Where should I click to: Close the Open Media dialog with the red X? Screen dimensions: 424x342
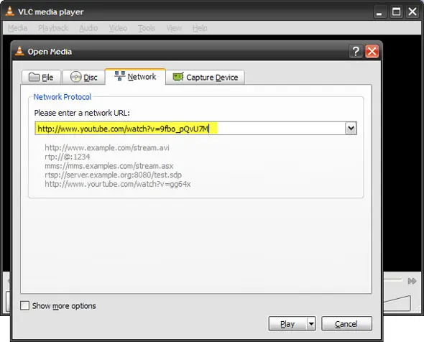(372, 51)
